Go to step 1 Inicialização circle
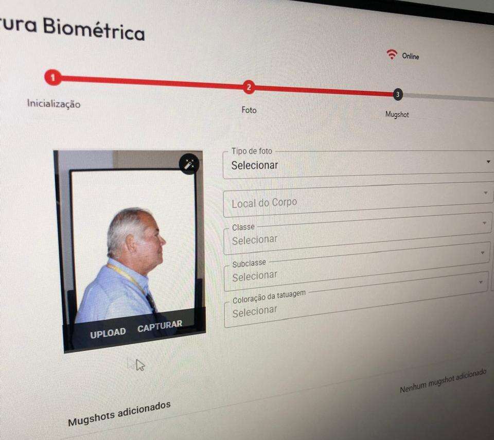This screenshot has height=440, width=494. 52,77
